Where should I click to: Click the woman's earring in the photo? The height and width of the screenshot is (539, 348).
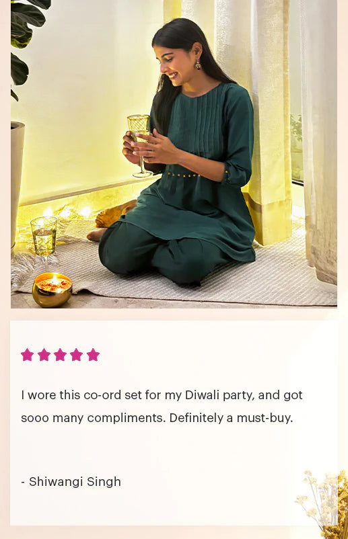coord(198,65)
